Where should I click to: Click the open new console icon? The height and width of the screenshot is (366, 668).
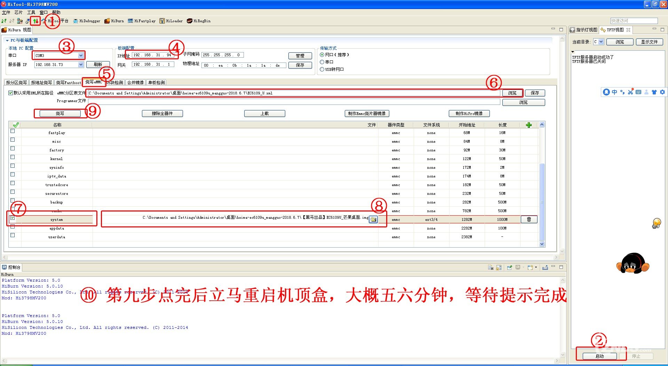point(530,267)
